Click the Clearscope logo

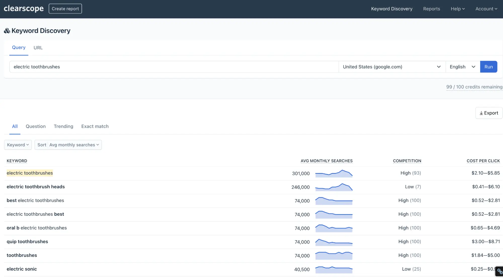coord(24,9)
